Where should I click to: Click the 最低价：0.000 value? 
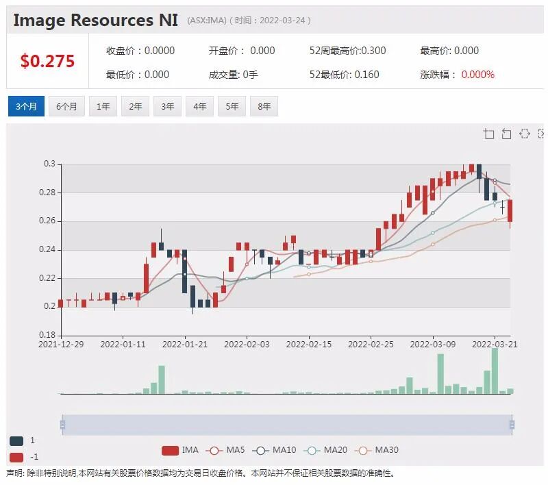[138, 75]
